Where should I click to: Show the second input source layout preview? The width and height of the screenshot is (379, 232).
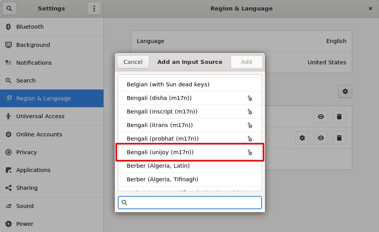tap(320, 138)
